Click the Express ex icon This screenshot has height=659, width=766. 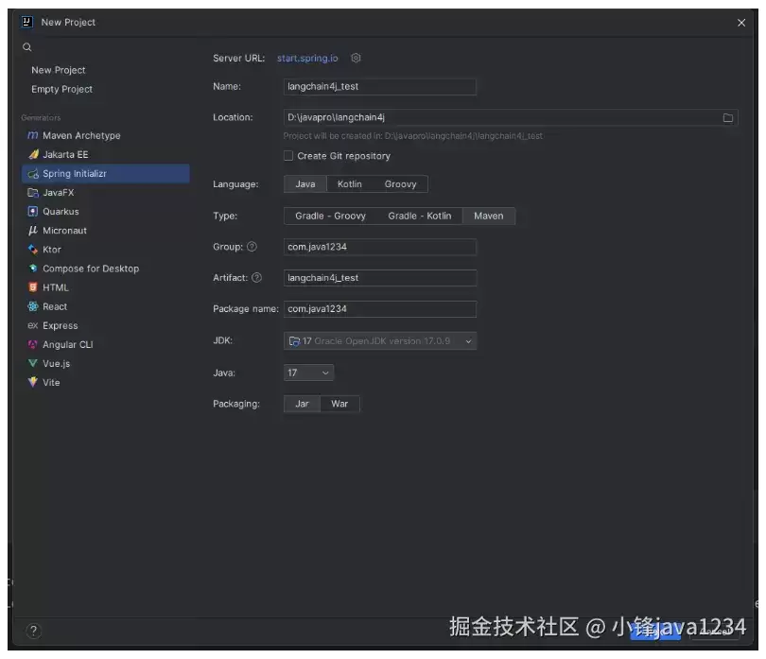coord(33,325)
